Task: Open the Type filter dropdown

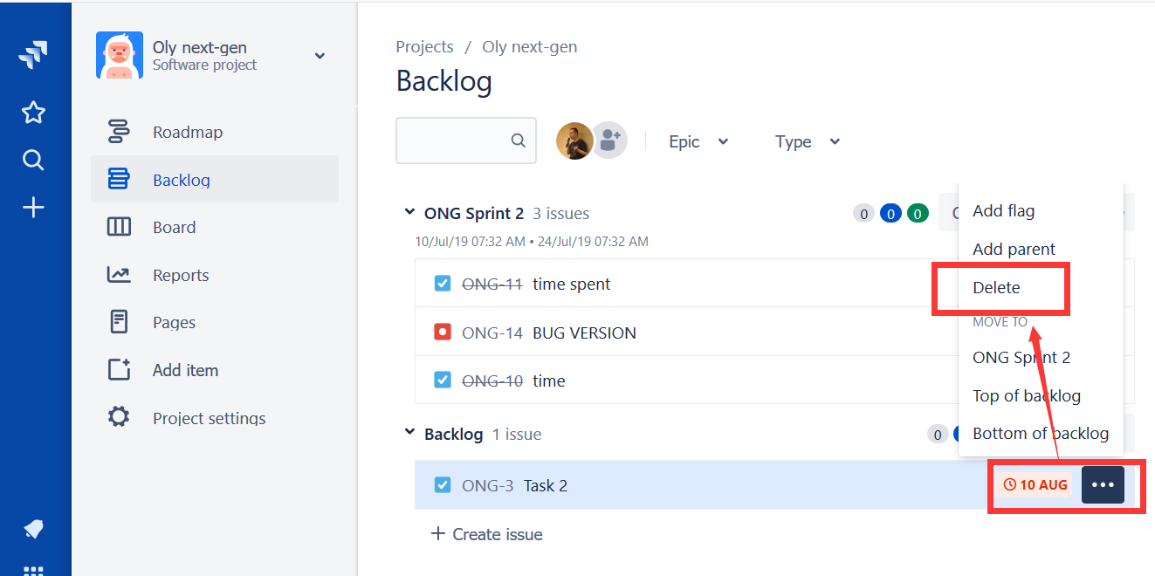Action: [x=808, y=141]
